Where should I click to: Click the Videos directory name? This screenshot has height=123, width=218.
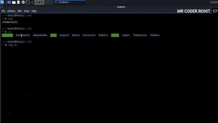tap(155, 35)
